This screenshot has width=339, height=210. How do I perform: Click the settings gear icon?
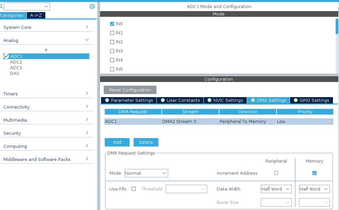92,6
